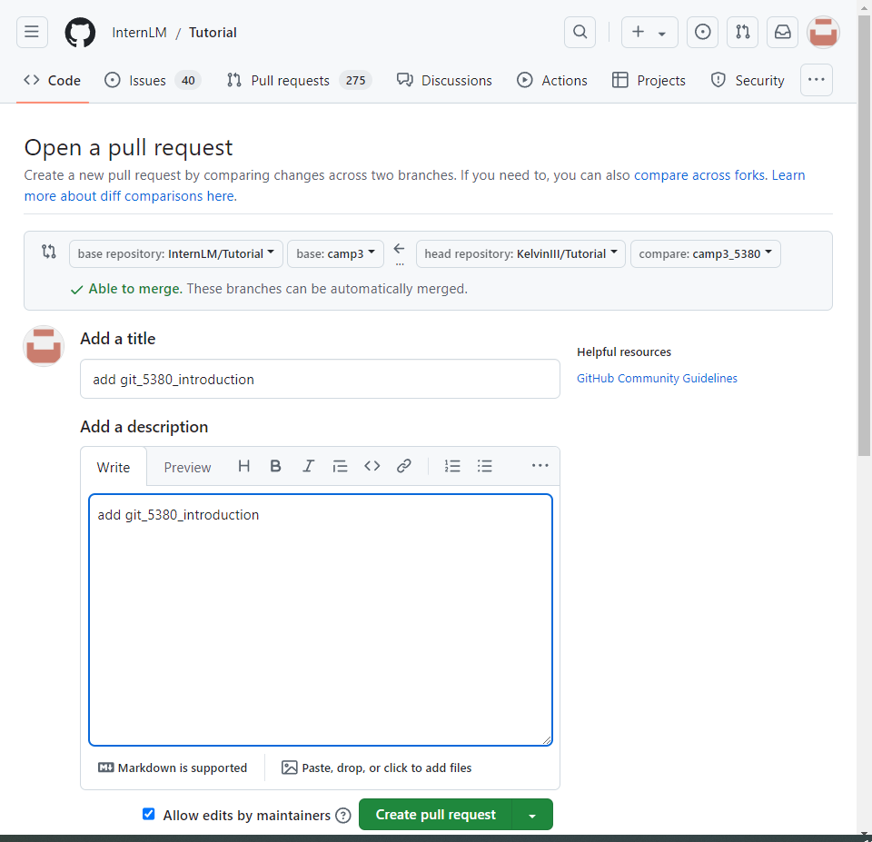Open the create new plus menu

point(649,33)
